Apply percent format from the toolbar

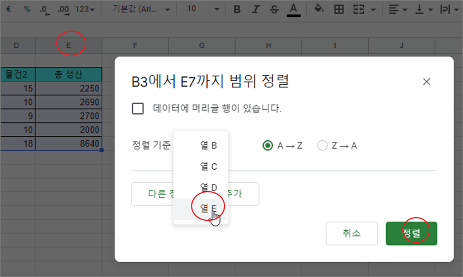click(x=27, y=9)
